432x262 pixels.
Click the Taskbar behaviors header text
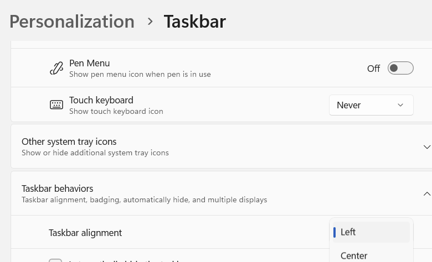click(x=57, y=188)
